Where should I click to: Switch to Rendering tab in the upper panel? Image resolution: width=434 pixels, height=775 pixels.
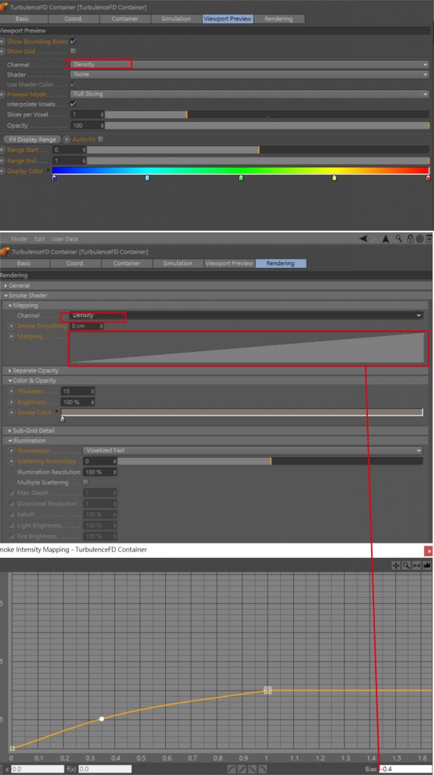coord(279,19)
